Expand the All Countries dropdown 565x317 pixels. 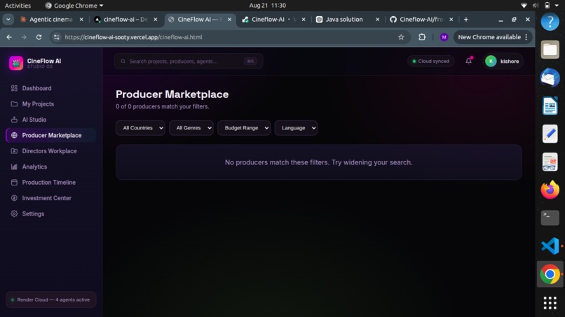[140, 128]
